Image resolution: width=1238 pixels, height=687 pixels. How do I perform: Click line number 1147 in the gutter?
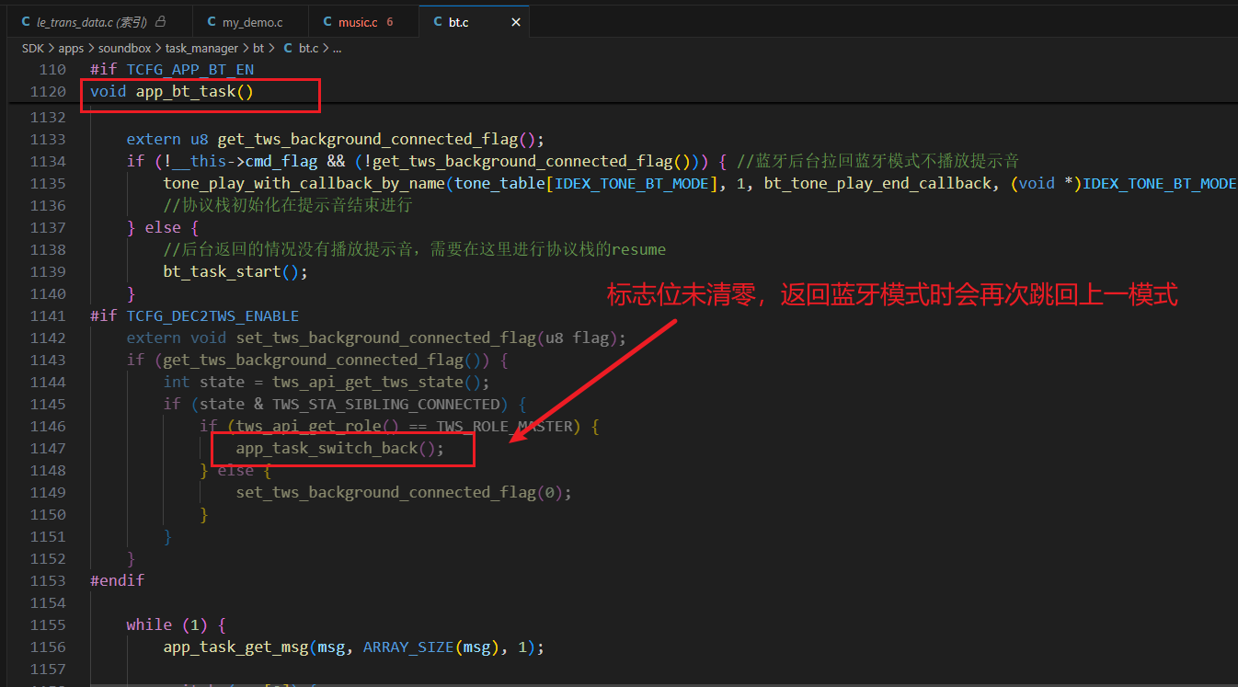49,449
